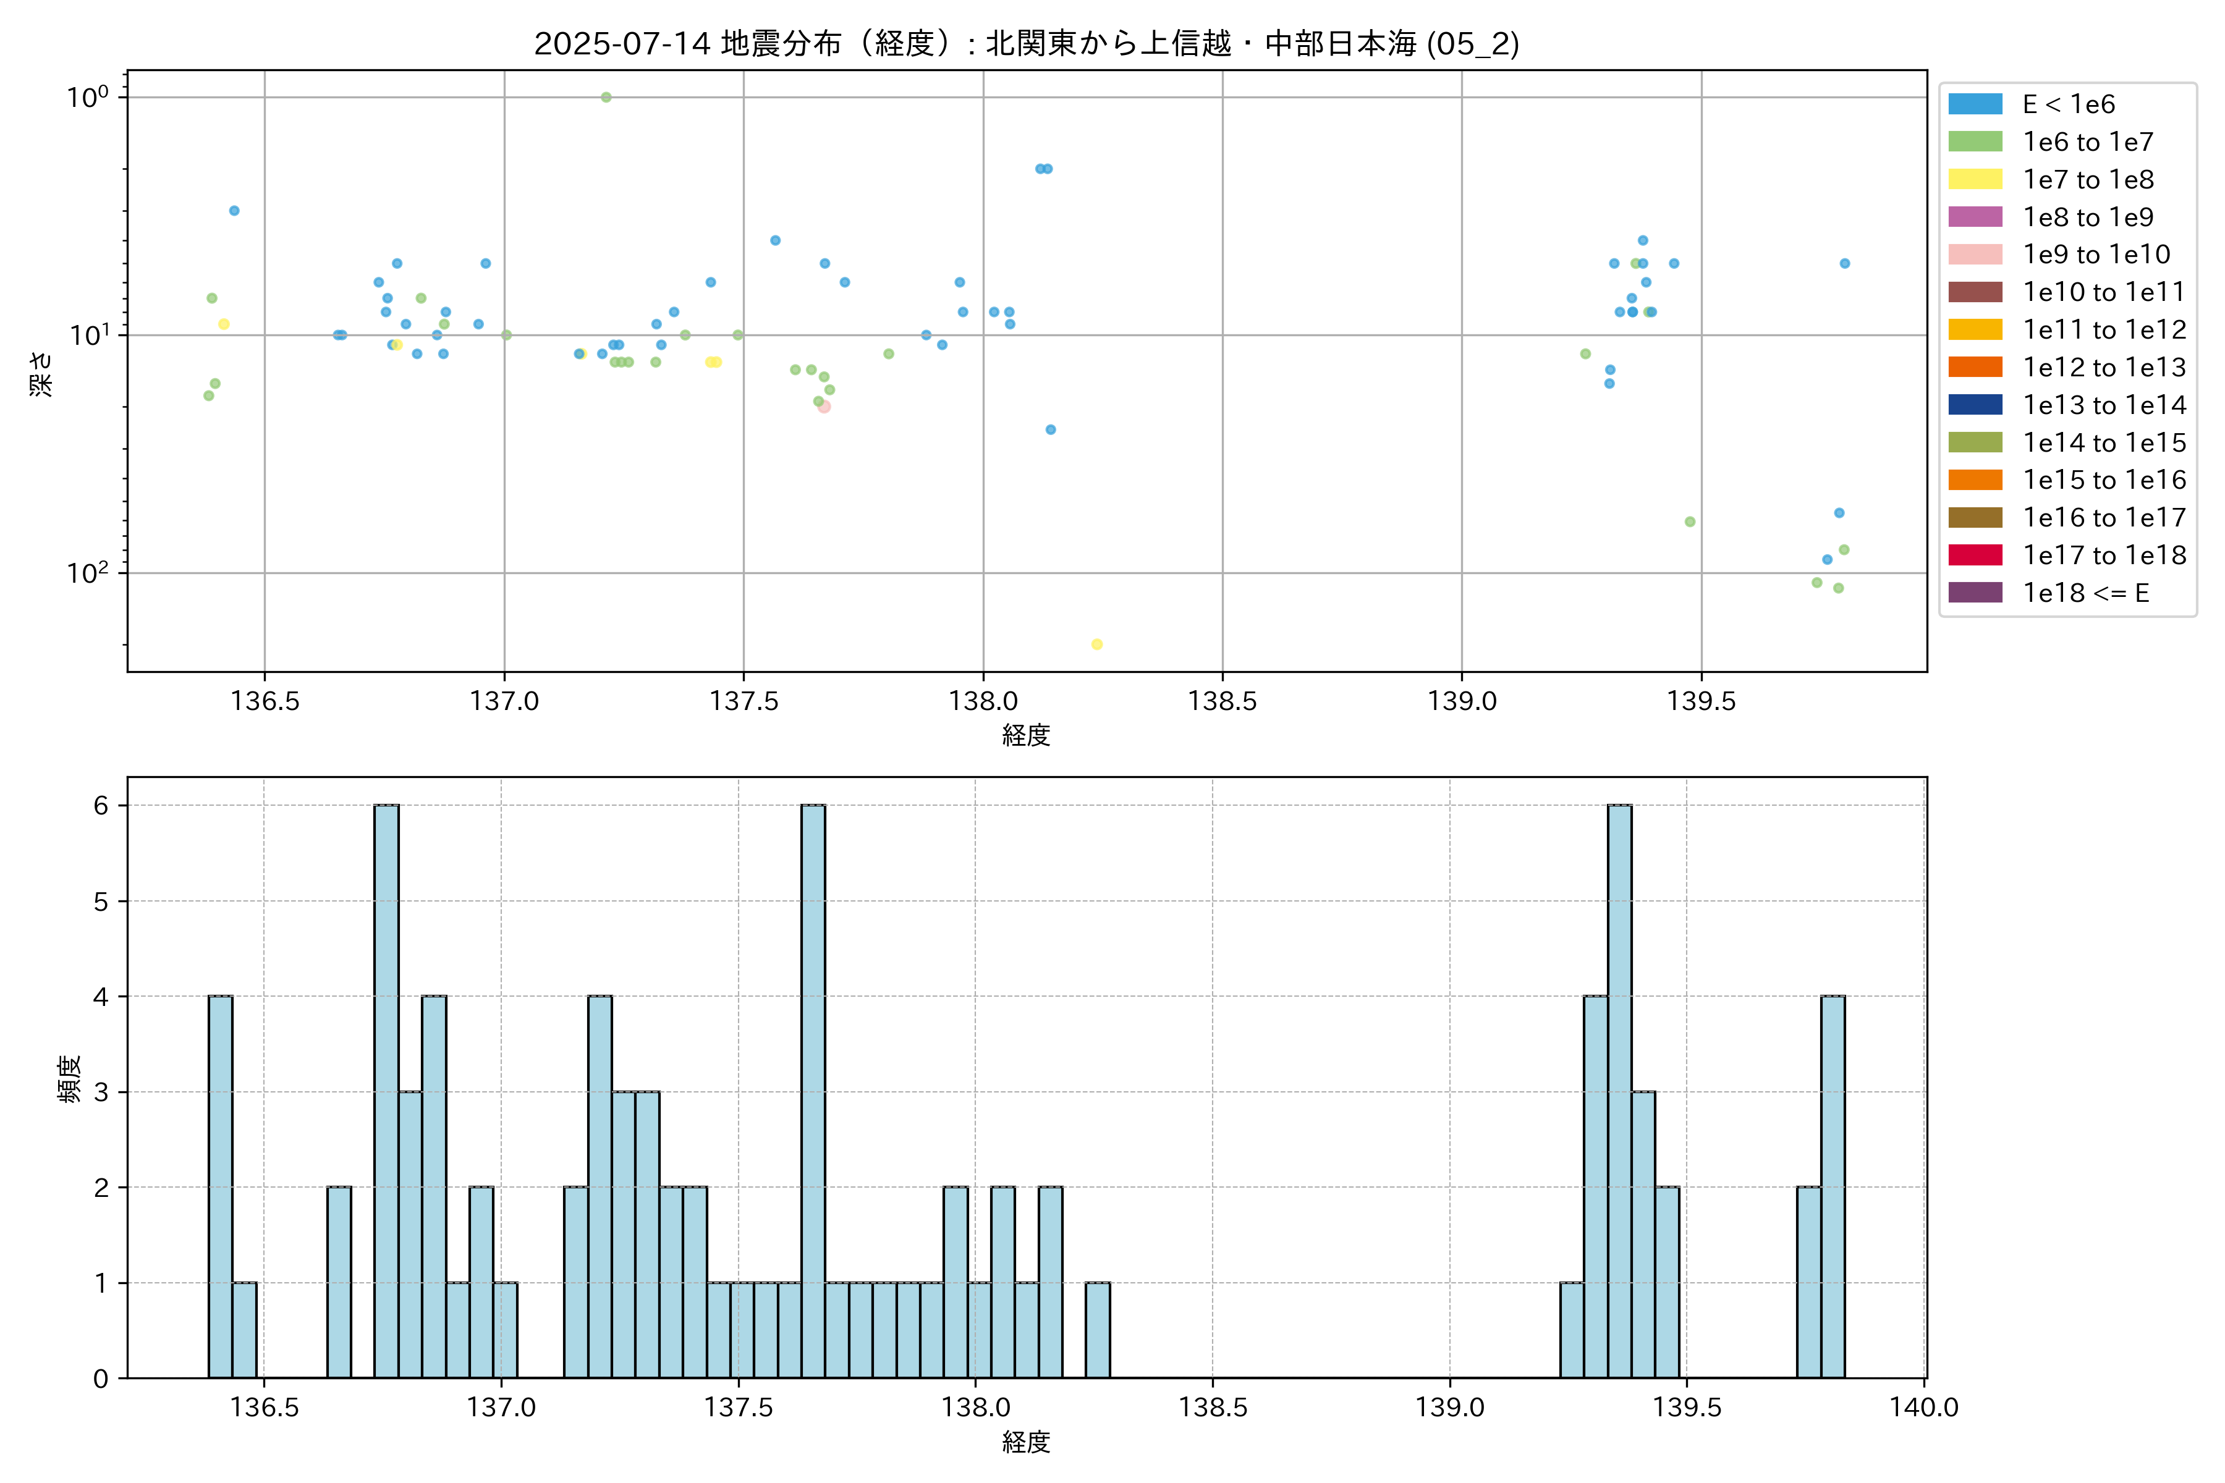Image resolution: width=2225 pixels, height=1483 pixels.
Task: Click the histogram bar near 136.4
Action: (x=221, y=1186)
